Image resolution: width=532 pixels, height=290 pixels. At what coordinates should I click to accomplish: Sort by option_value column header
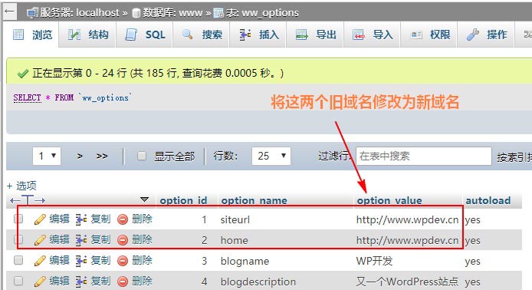tap(389, 200)
